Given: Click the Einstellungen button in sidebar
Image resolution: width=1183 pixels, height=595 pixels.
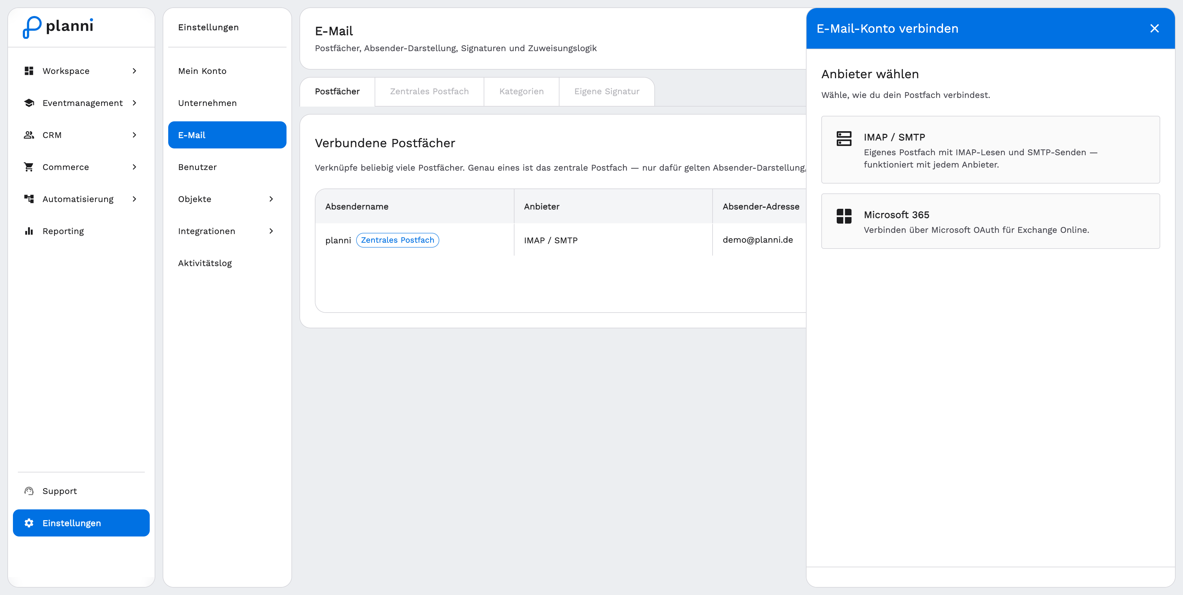Looking at the screenshot, I should [81, 523].
